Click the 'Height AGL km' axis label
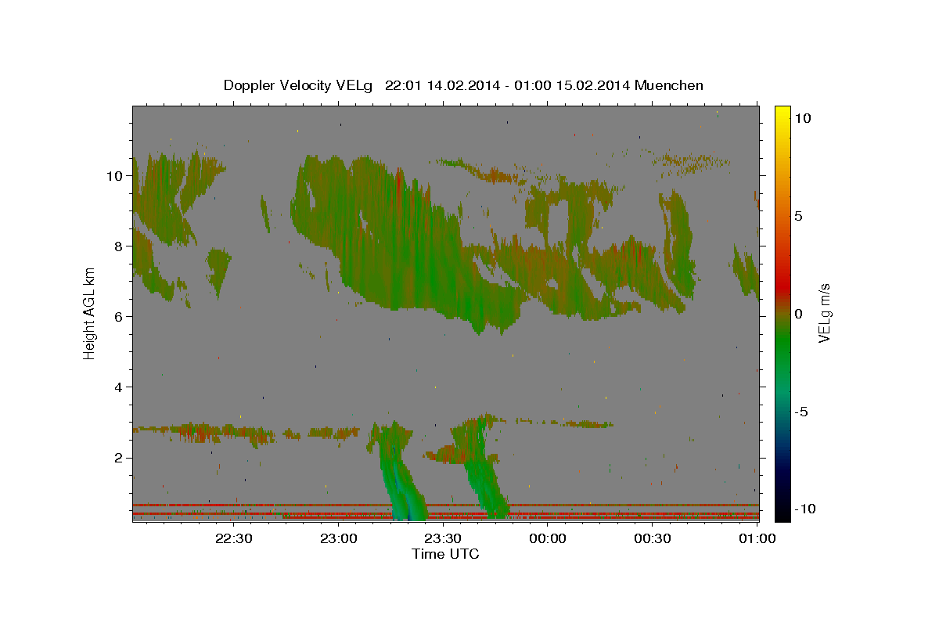This screenshot has width=939, height=626. click(90, 312)
